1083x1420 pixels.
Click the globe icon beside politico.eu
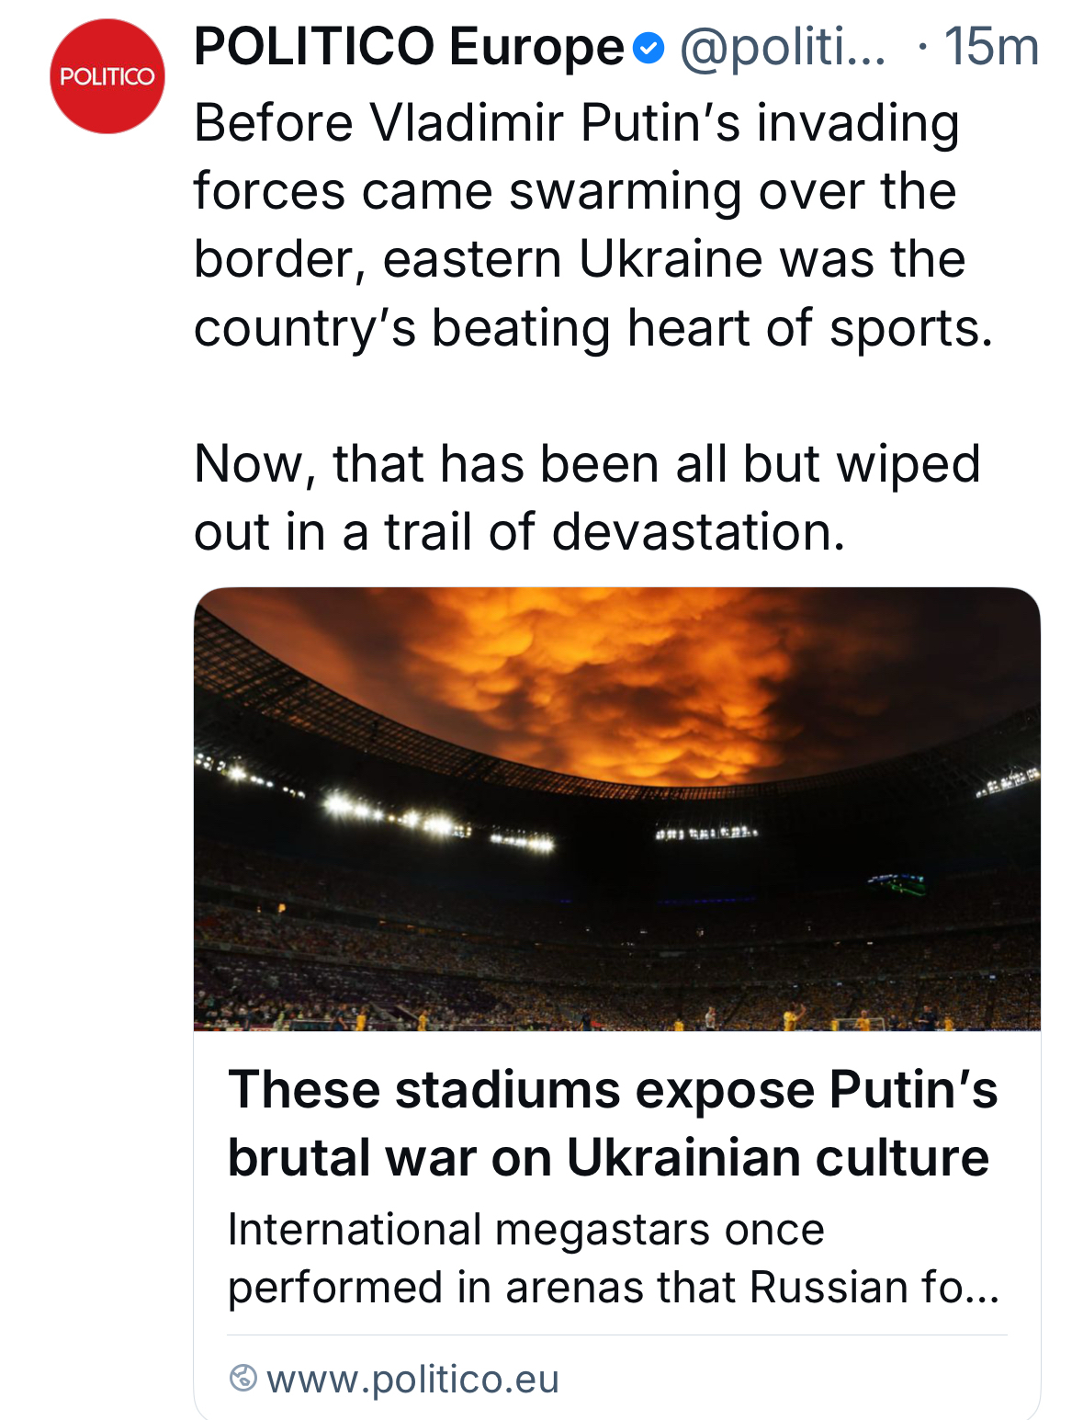[243, 1378]
